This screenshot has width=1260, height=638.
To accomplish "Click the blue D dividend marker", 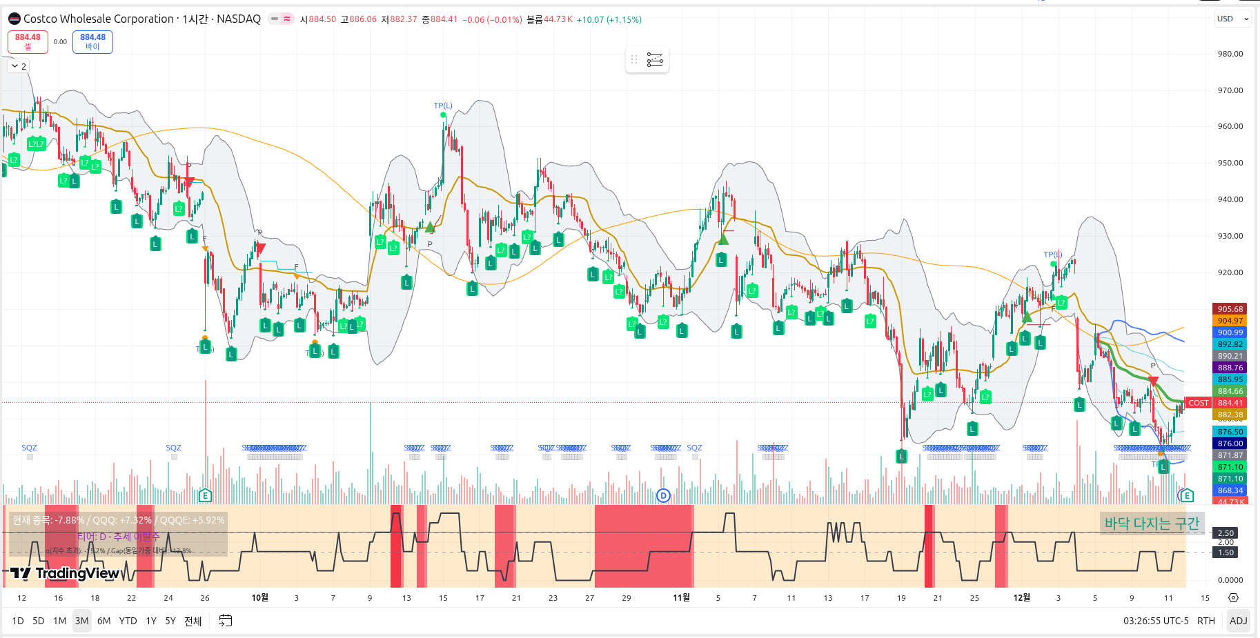I will 663,495.
